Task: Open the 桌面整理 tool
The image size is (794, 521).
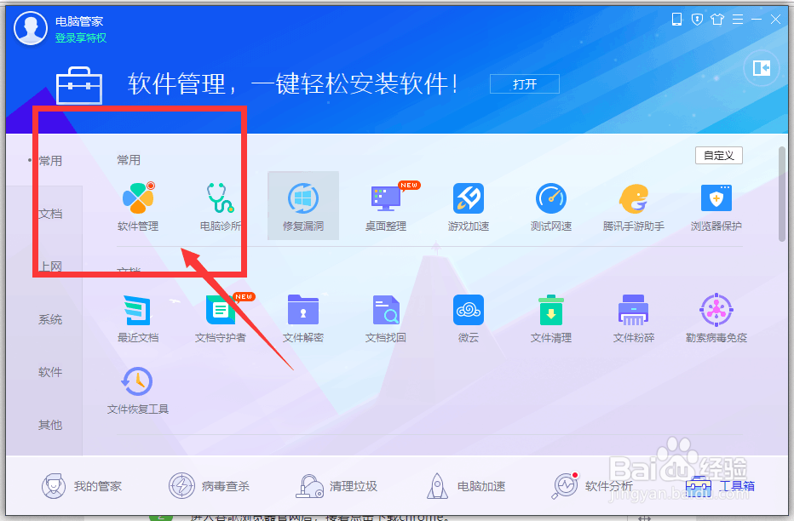Action: (x=386, y=206)
